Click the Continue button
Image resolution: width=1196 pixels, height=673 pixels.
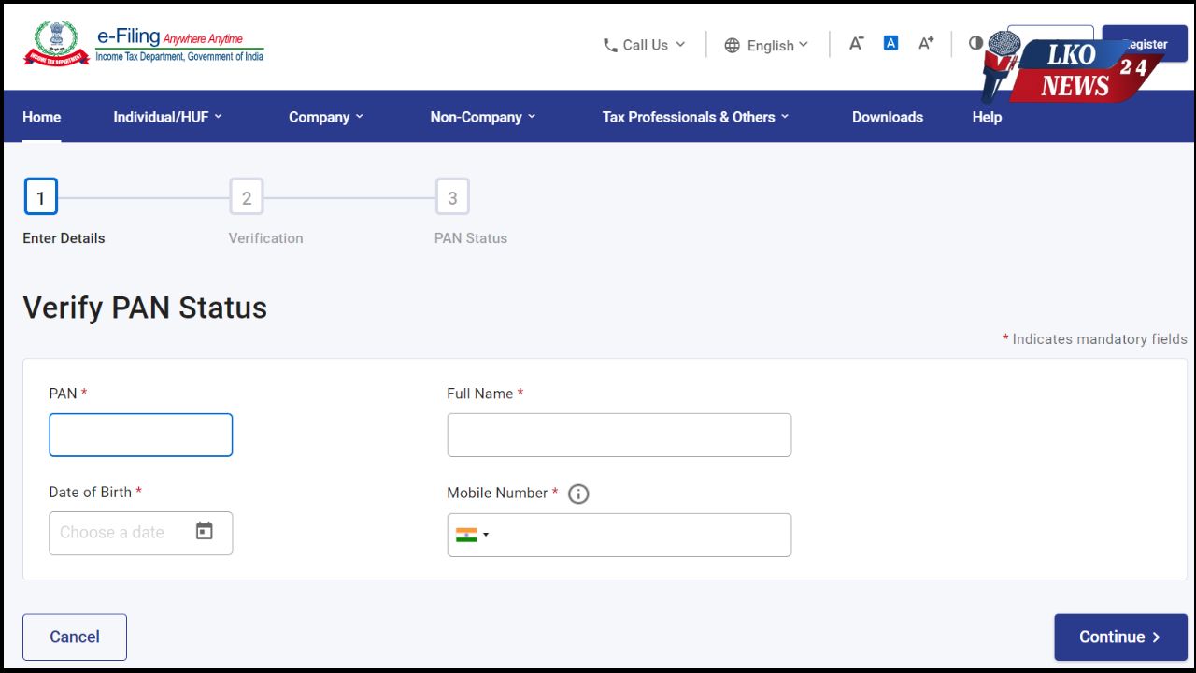[x=1120, y=637]
